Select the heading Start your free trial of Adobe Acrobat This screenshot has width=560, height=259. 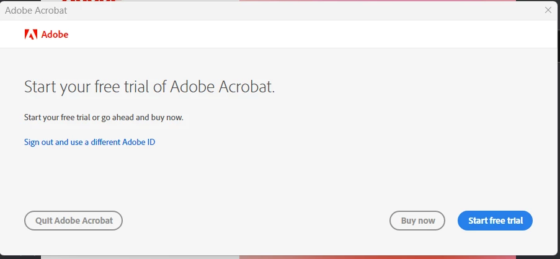coord(149,87)
